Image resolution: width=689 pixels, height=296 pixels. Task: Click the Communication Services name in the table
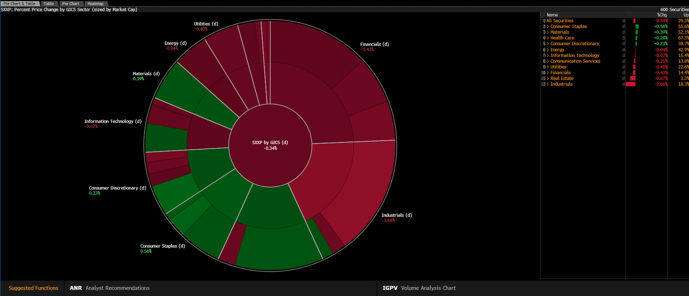[575, 61]
